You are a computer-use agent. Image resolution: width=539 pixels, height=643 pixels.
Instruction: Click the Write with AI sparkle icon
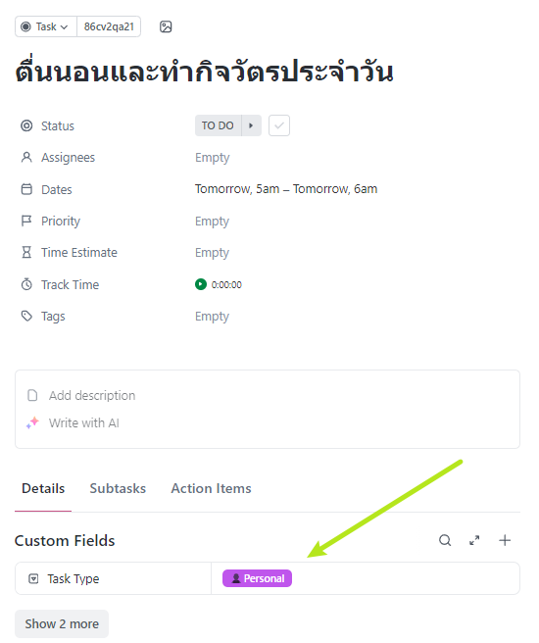[x=32, y=422]
